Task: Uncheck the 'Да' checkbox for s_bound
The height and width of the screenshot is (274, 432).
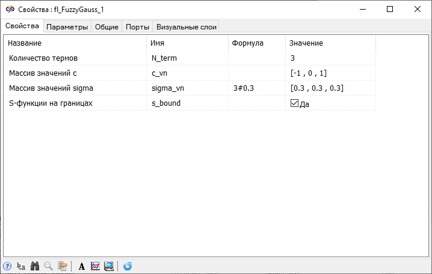Action: coord(294,103)
